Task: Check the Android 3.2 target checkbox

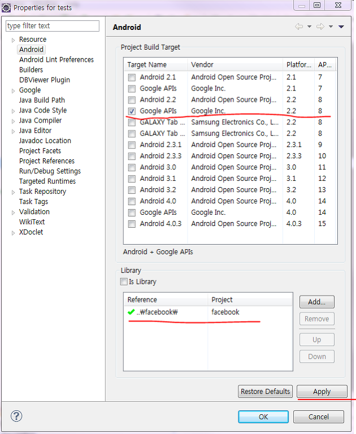Action: (x=132, y=190)
